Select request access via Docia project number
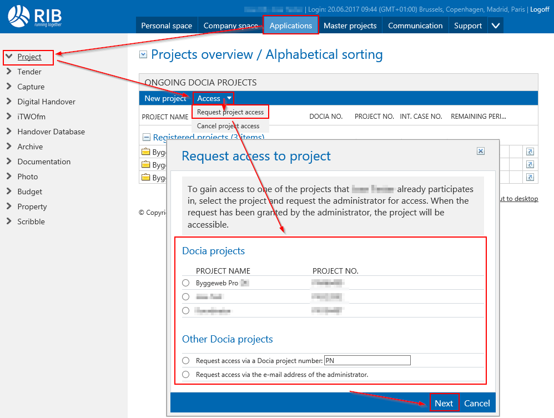 tap(185, 361)
